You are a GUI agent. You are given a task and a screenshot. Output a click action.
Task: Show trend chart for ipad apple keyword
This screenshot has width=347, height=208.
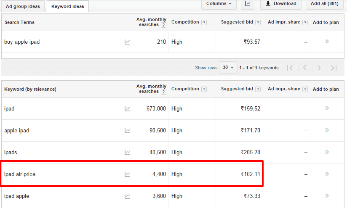[127, 196]
